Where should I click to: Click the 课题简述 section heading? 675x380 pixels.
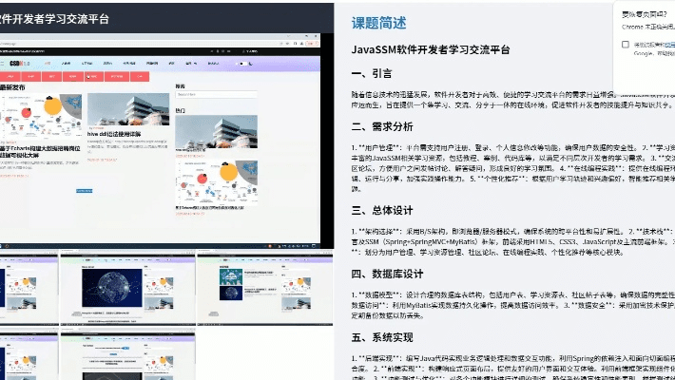tap(378, 23)
